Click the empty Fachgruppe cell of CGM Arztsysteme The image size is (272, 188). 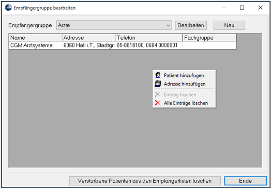[209, 45]
